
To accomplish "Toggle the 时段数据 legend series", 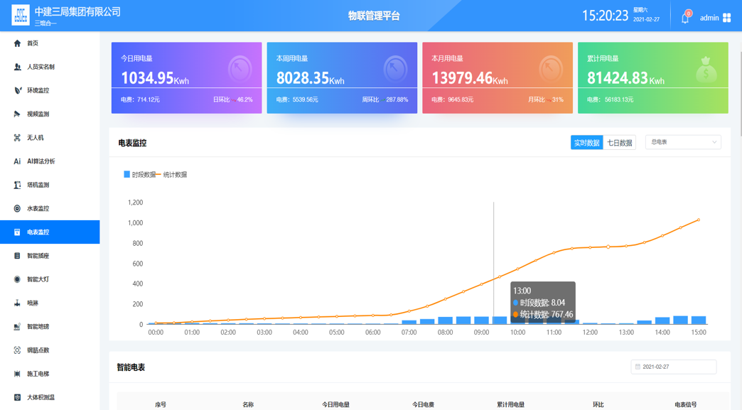I will (139, 174).
